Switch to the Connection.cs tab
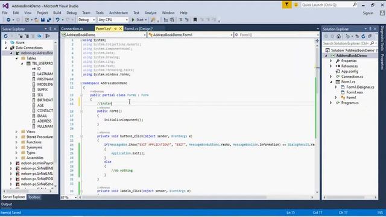This screenshot has height=217, width=386. [x=72, y=29]
